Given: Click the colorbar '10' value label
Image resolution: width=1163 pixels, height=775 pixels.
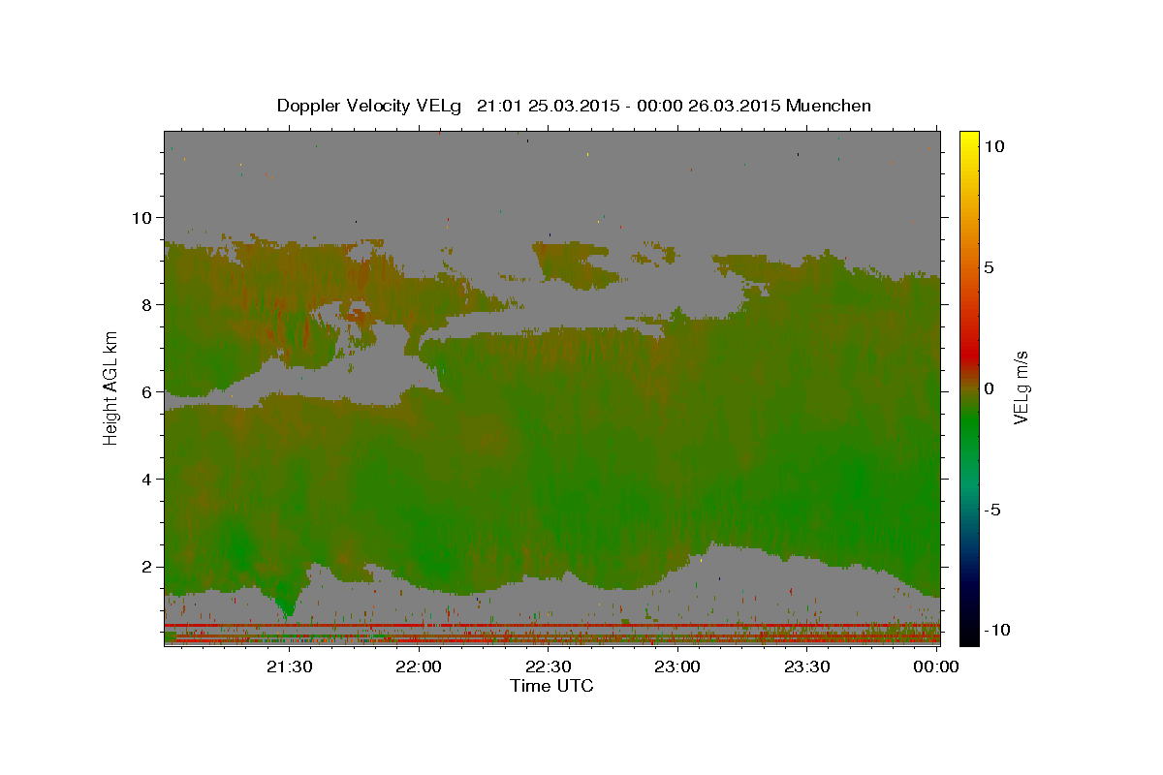Looking at the screenshot, I should point(994,145).
